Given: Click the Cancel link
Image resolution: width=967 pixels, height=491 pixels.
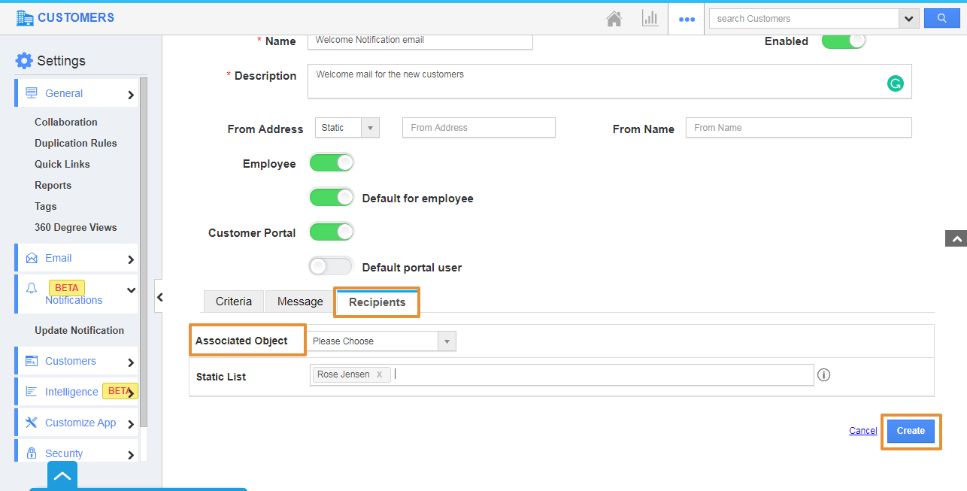Looking at the screenshot, I should click(862, 431).
